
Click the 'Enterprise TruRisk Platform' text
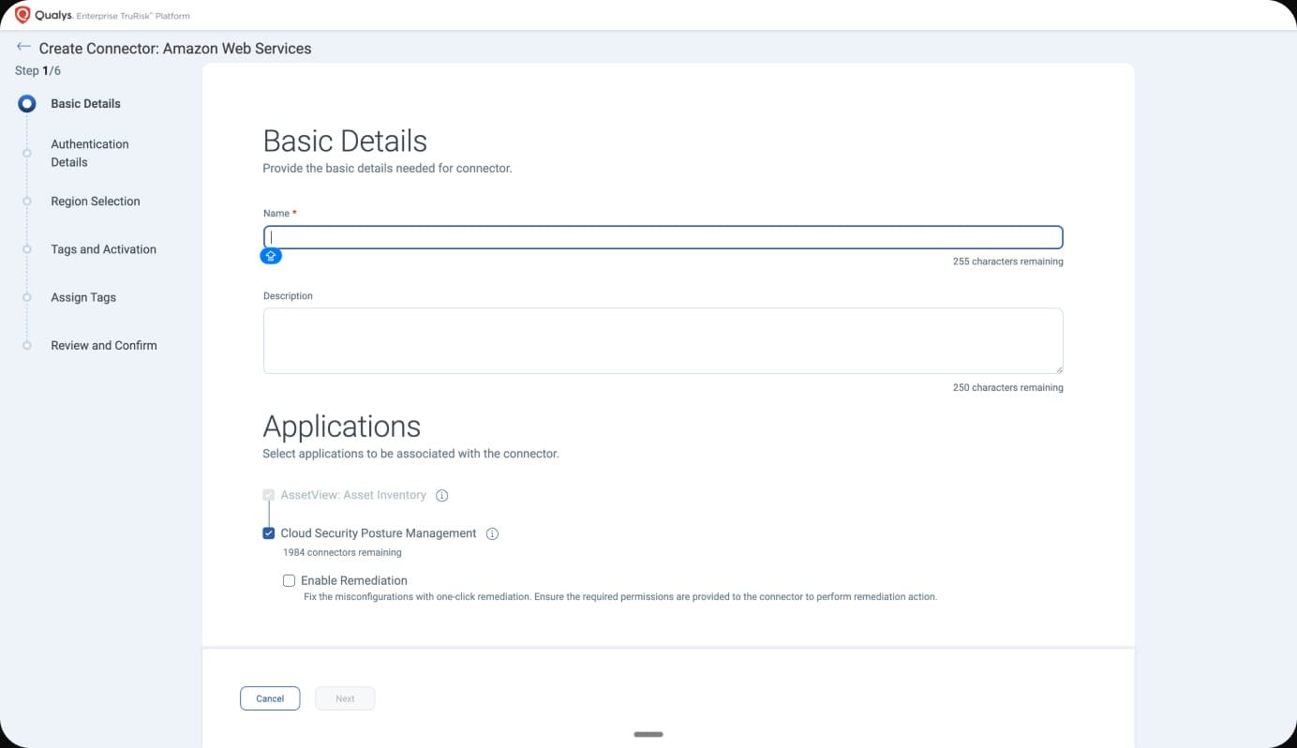pos(133,16)
